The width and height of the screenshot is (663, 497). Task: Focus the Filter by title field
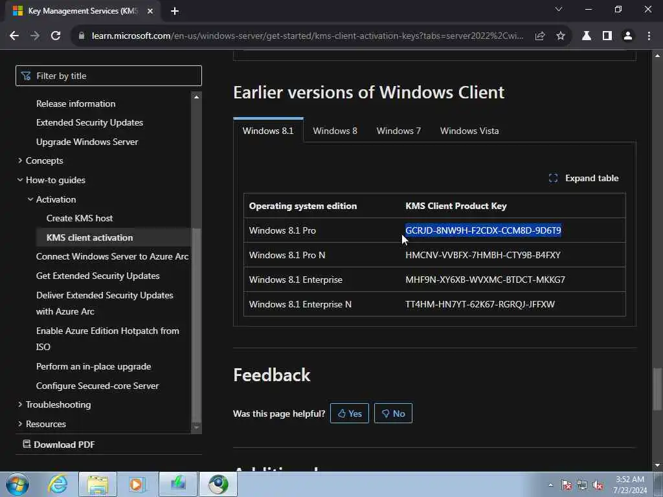(x=109, y=76)
